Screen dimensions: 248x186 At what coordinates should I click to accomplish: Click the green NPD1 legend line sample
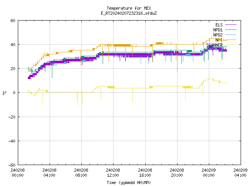(231, 29)
